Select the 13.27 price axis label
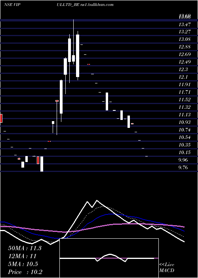 [x=185, y=32]
